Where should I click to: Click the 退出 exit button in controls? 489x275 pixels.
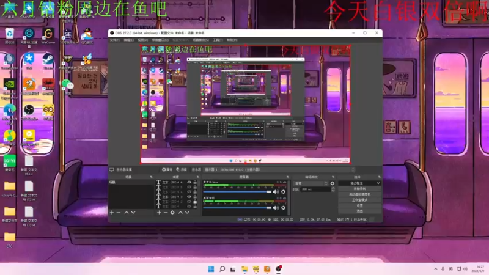[359, 211]
